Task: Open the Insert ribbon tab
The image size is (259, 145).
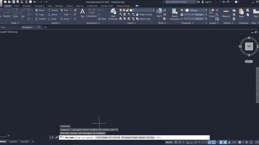Action: pyautogui.click(x=17, y=6)
